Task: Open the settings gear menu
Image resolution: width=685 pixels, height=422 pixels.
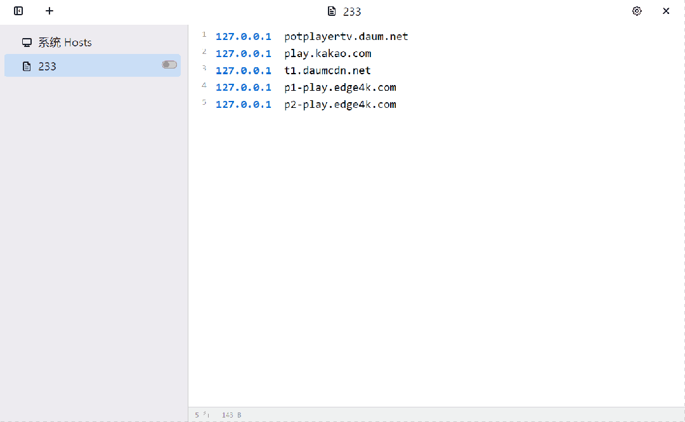Action: (637, 11)
